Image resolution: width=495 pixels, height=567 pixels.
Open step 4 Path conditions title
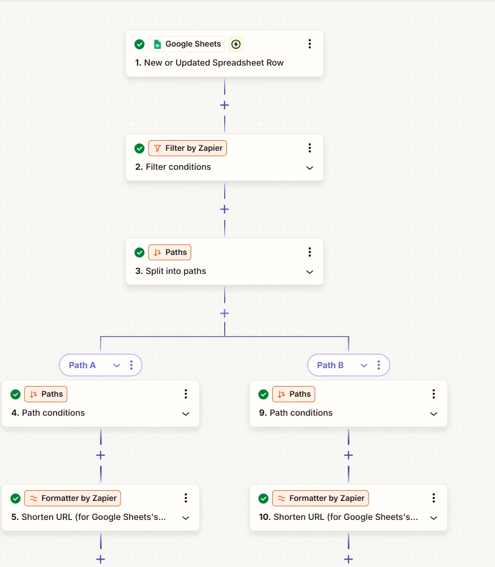48,413
